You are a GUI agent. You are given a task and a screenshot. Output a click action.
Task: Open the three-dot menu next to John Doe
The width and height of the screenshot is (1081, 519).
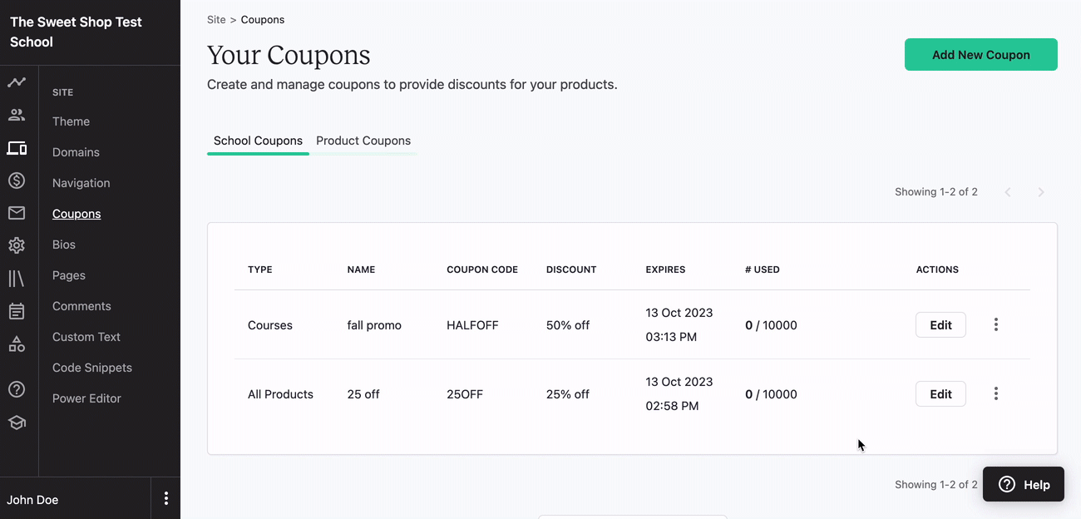point(165,497)
